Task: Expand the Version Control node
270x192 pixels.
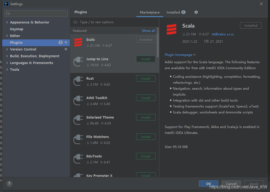Action: click(x=7, y=49)
